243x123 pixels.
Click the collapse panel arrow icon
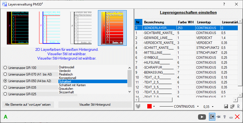tap(212, 117)
